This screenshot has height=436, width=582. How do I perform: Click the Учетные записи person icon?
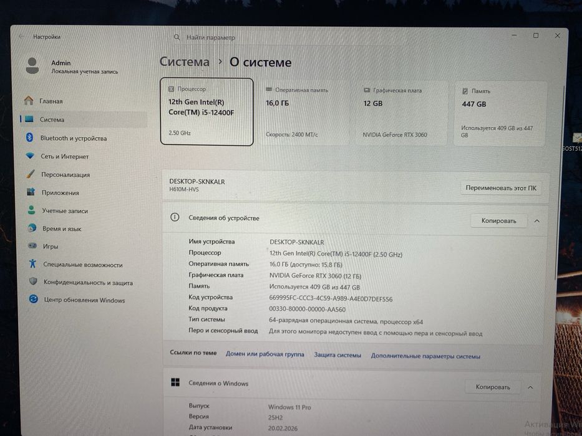31,211
